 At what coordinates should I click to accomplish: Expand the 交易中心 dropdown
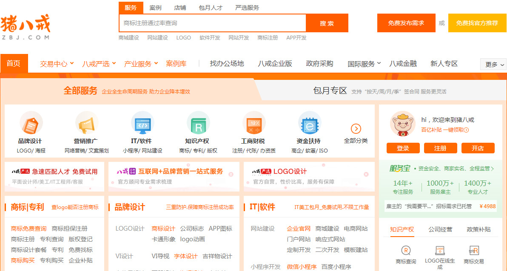pos(57,64)
